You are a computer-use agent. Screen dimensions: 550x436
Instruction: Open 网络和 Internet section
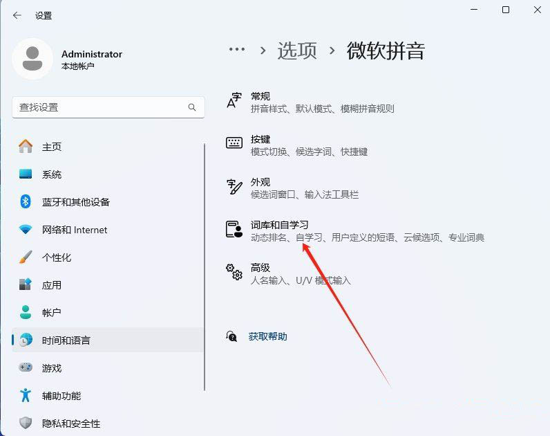point(108,230)
